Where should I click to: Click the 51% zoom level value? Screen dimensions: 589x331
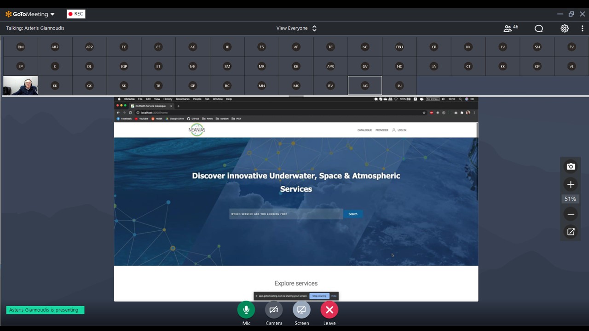571,199
